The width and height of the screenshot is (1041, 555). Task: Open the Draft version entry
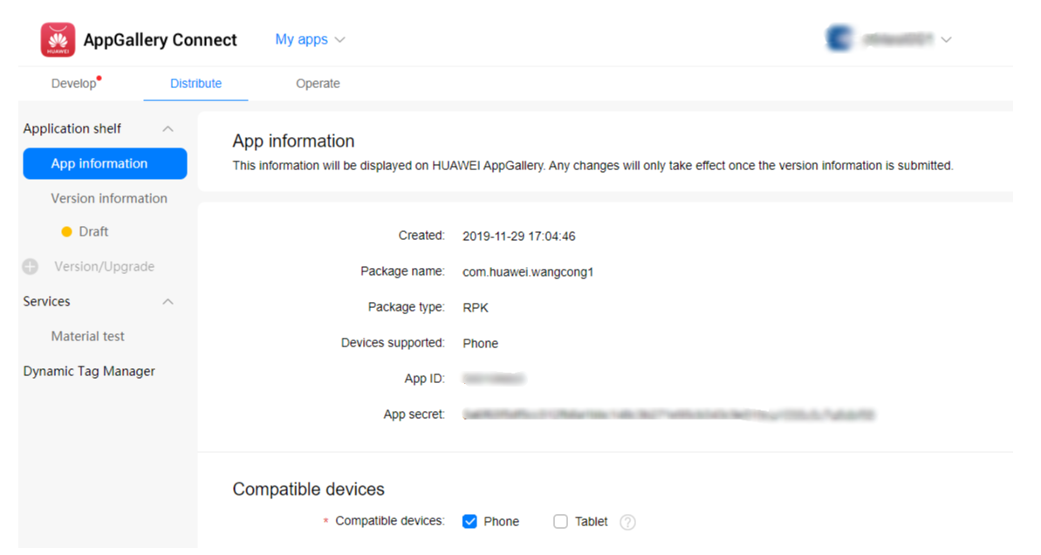[93, 232]
